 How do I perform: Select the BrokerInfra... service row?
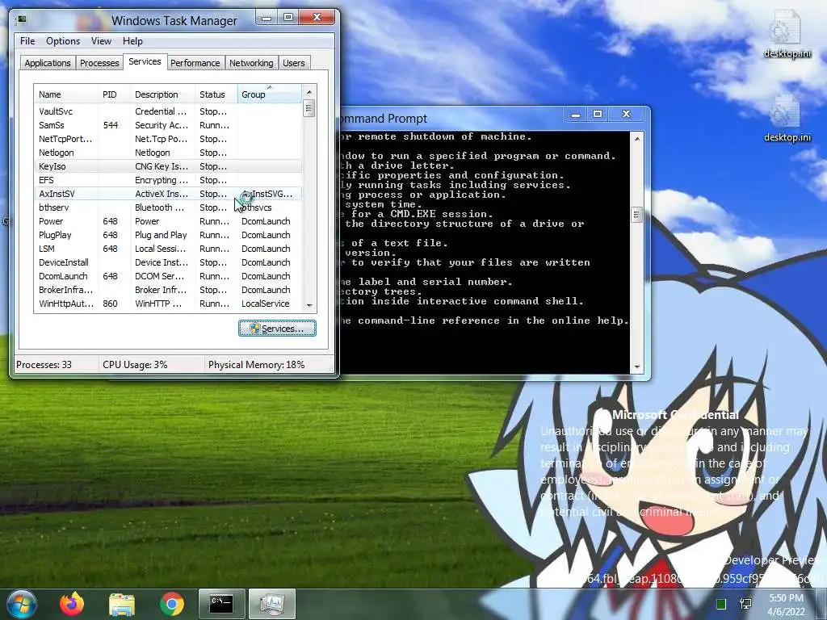click(168, 290)
